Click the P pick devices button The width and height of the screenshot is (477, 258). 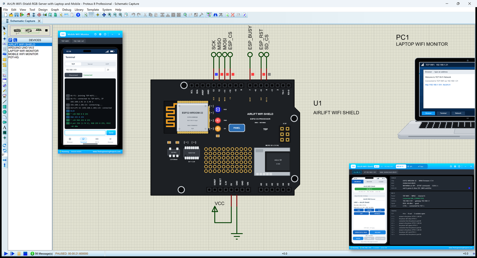pyautogui.click(x=10, y=40)
